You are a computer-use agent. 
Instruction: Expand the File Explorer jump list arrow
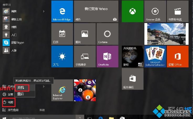click(x=44, y=86)
